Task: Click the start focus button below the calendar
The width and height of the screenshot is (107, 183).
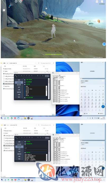Action: click(x=100, y=113)
